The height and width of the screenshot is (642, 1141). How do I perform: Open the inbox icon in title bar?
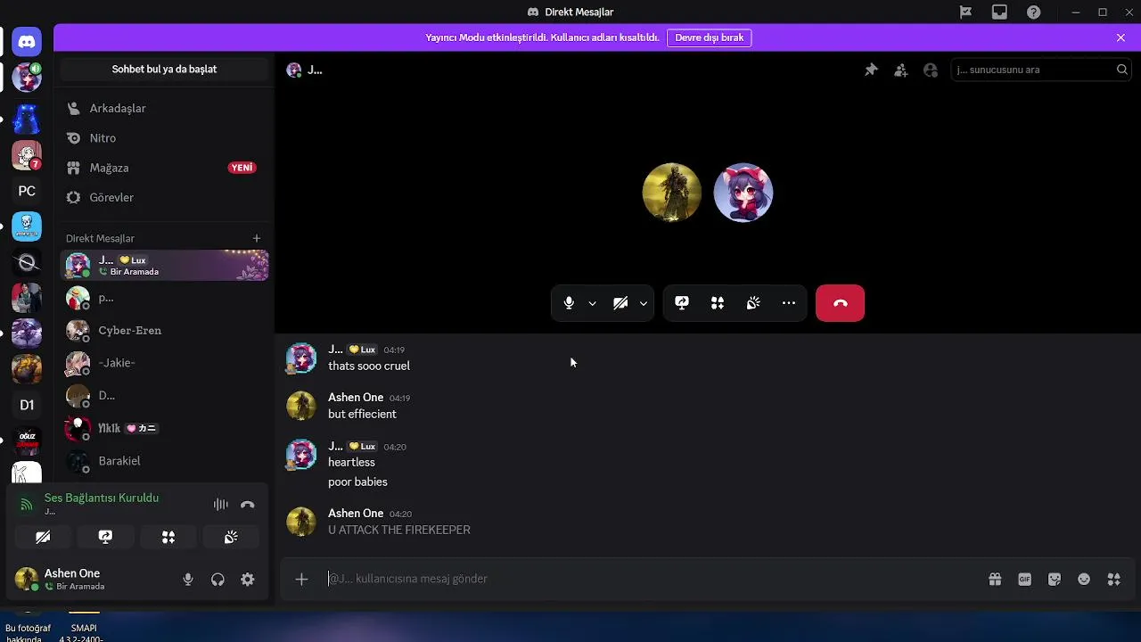[999, 12]
